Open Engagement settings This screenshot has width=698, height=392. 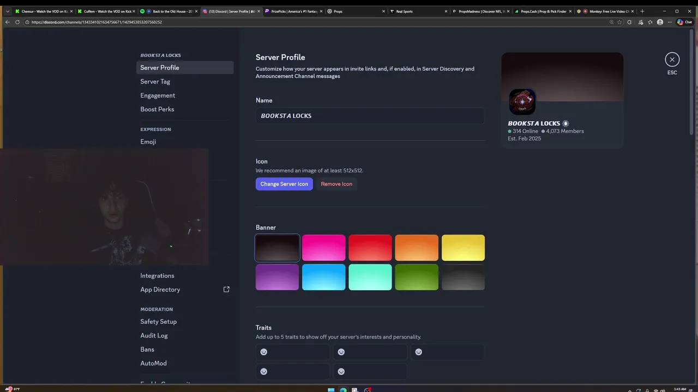coord(185,95)
